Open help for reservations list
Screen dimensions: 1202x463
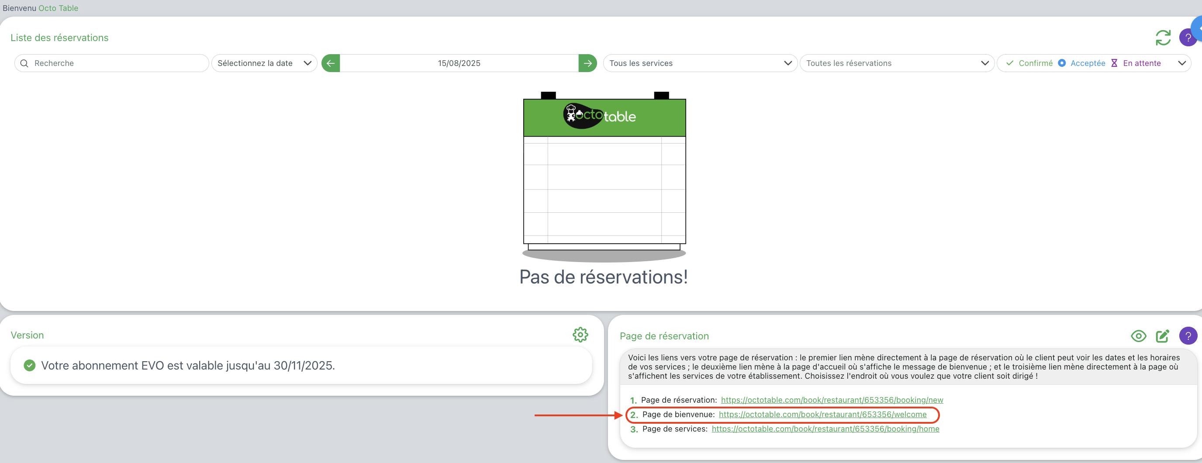pos(1188,38)
